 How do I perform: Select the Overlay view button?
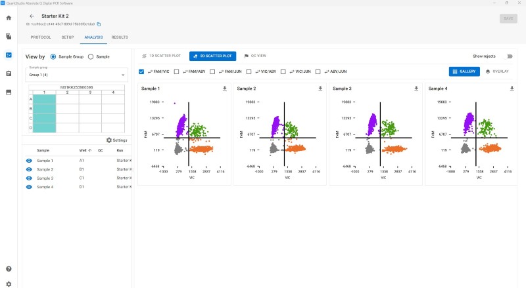(x=497, y=72)
